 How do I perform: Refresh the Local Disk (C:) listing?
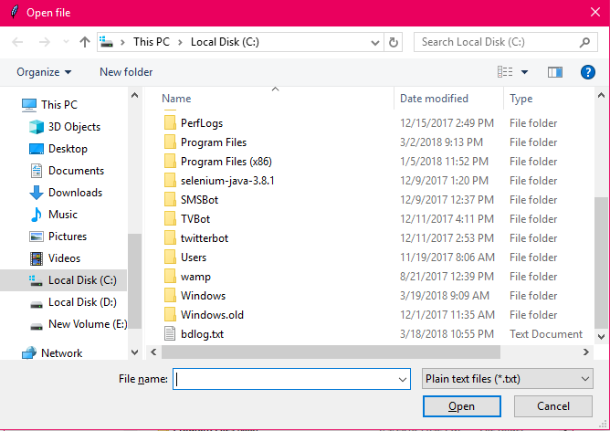click(x=394, y=42)
